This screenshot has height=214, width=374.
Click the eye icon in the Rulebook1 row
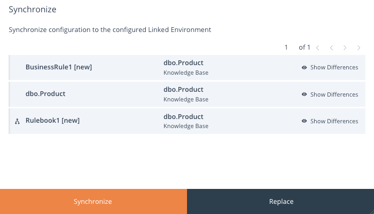[304, 121]
